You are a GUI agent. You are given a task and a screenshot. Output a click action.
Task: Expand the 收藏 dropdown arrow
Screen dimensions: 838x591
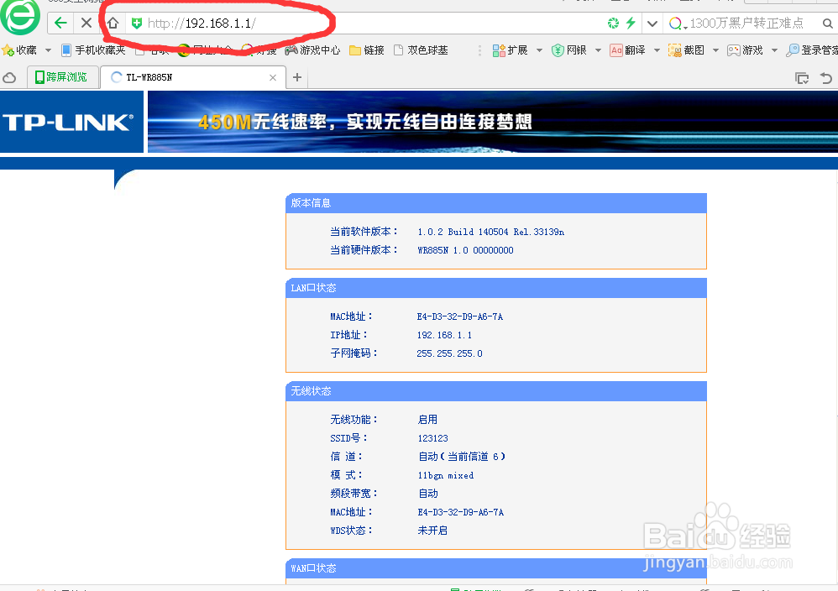48,50
